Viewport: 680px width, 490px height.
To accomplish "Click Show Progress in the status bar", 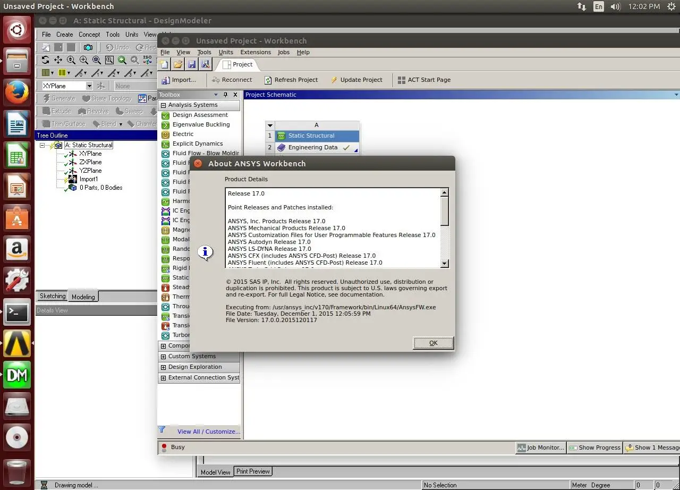I will pos(594,447).
